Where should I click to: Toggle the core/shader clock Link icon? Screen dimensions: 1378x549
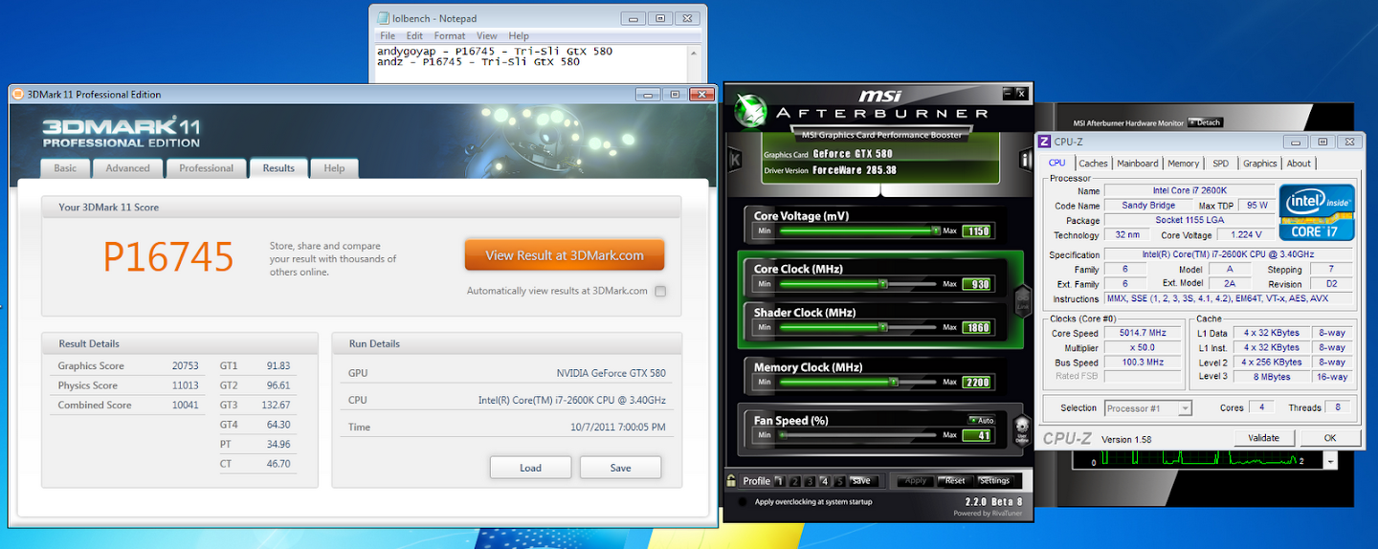(x=1021, y=300)
